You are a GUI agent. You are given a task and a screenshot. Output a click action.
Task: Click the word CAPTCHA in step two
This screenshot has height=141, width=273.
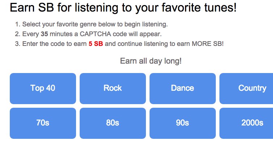coord(96,34)
